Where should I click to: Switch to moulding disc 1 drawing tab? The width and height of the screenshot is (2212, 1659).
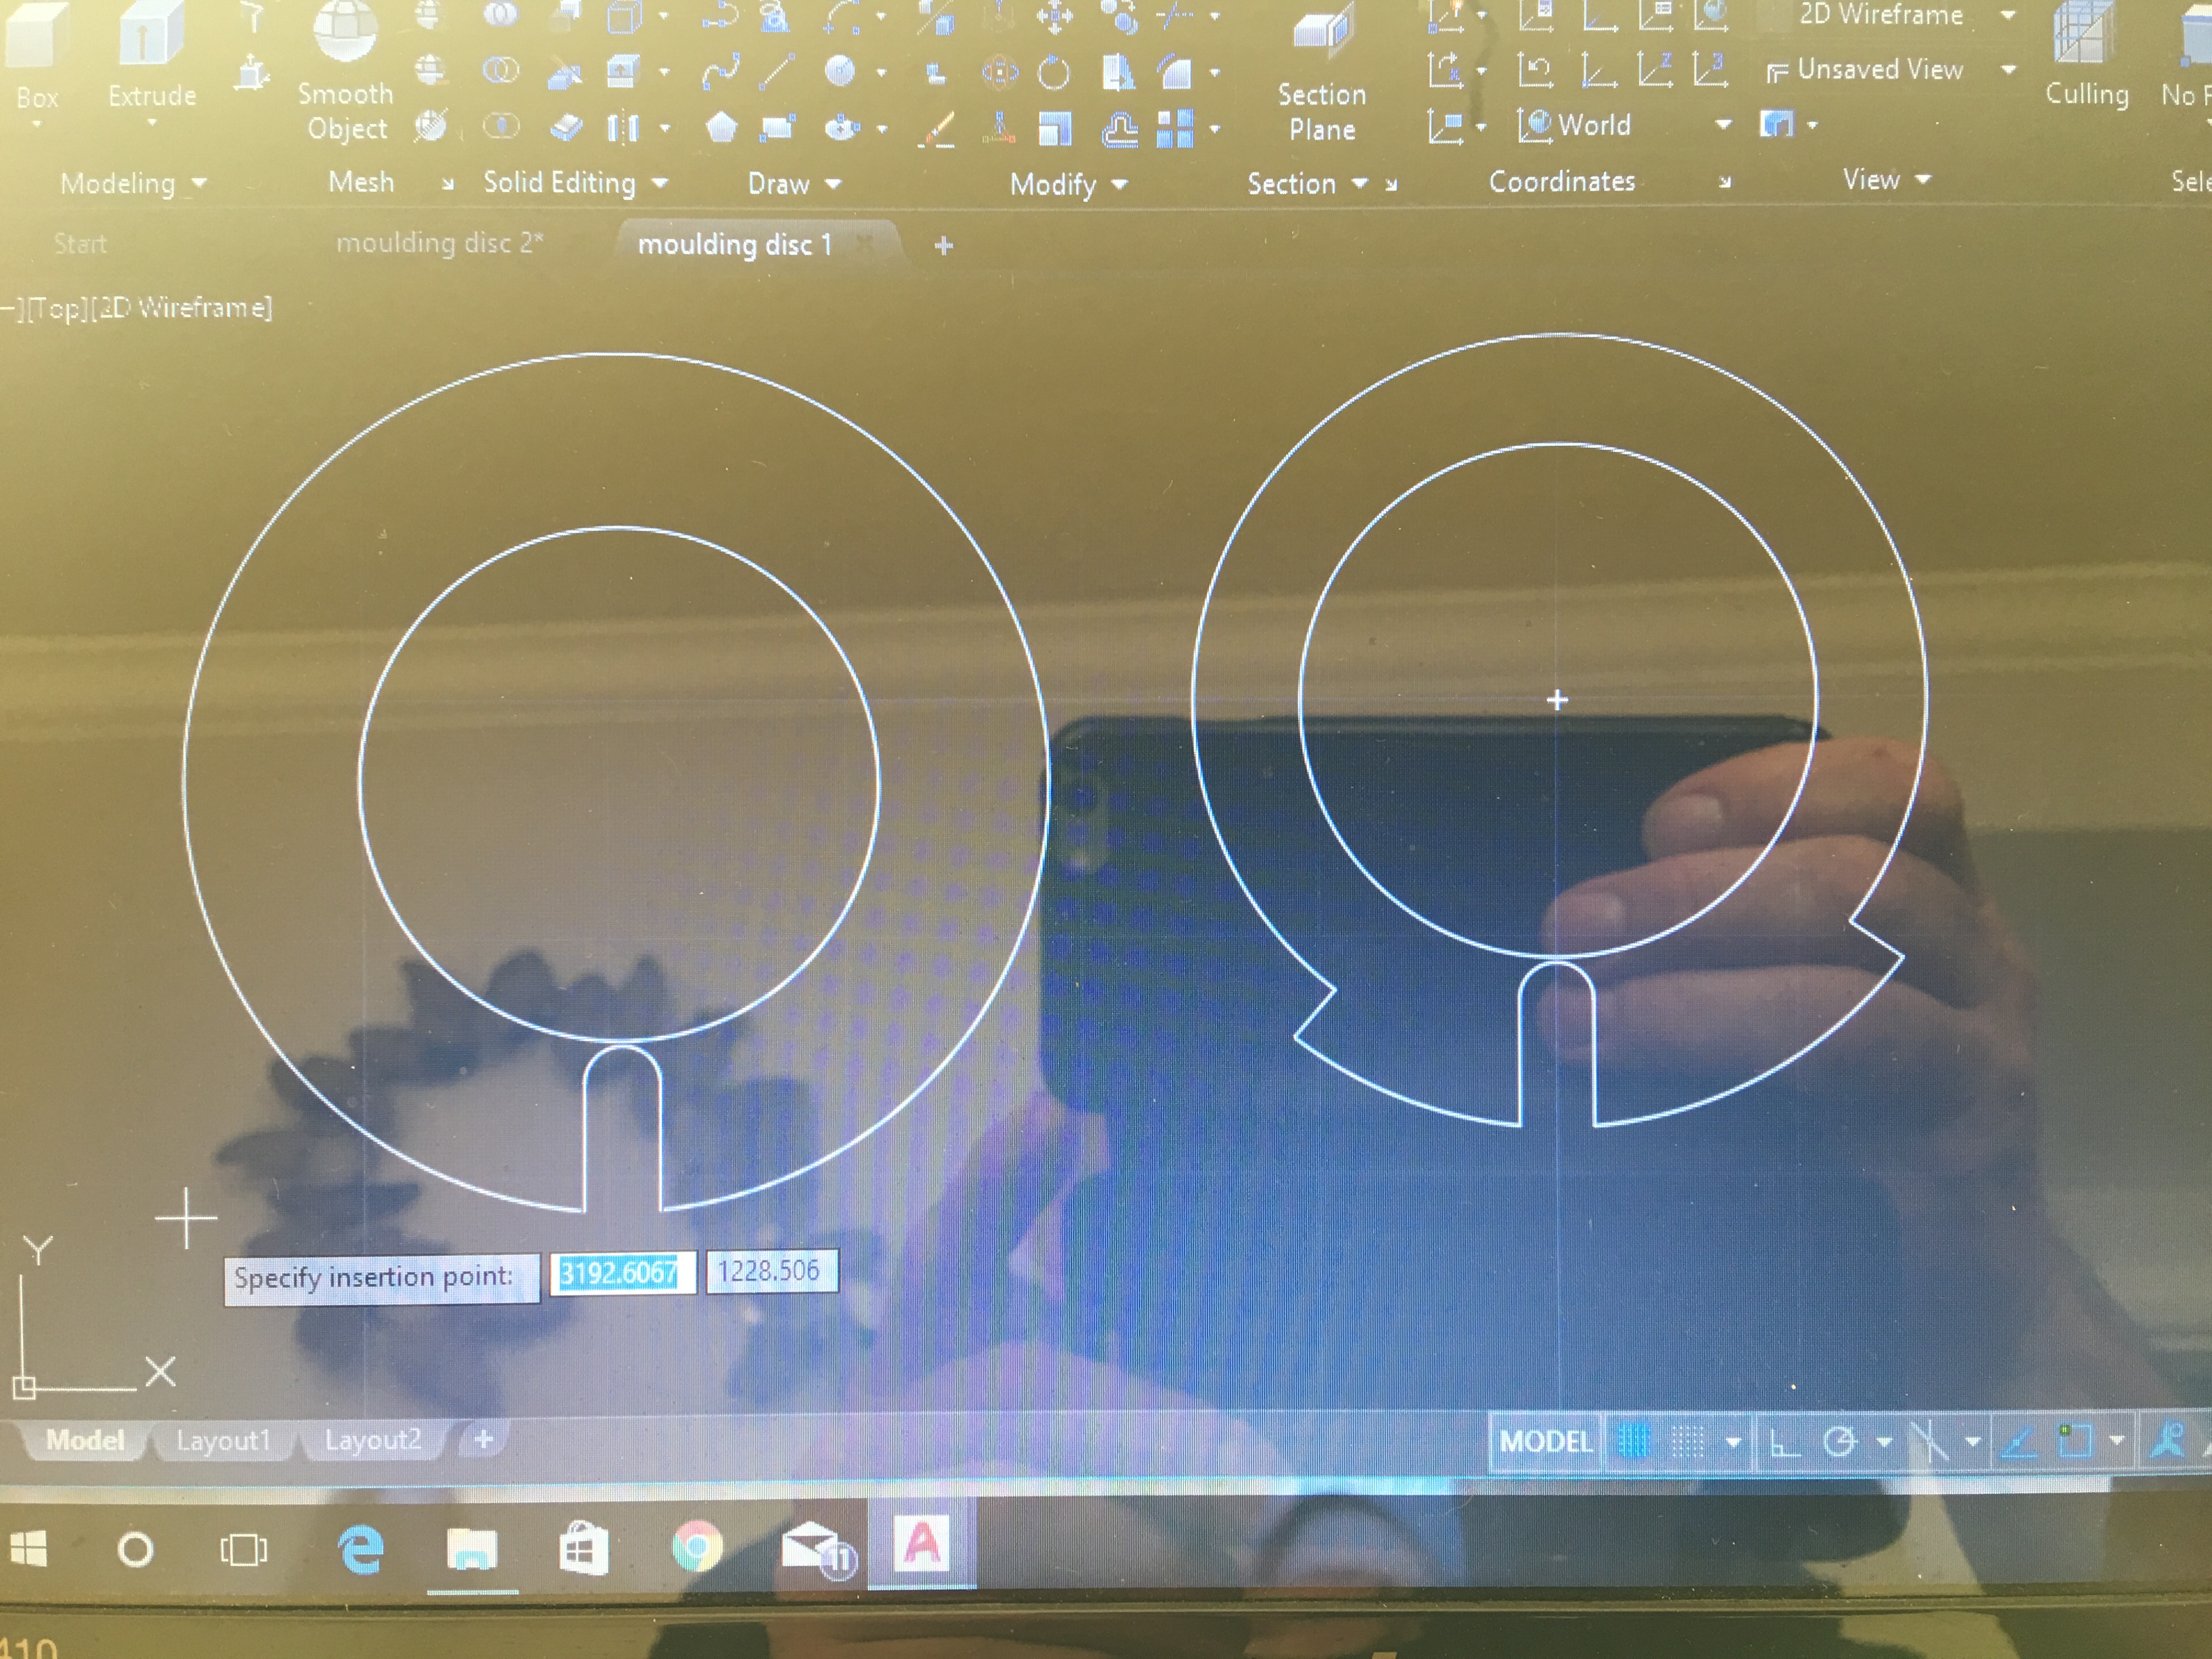tap(735, 244)
